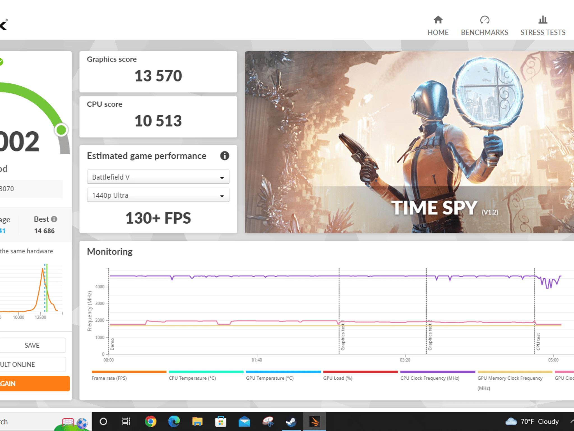The image size is (574, 431).
Task: Toggle the Frame rate (FPS) legend
Action: click(x=129, y=376)
